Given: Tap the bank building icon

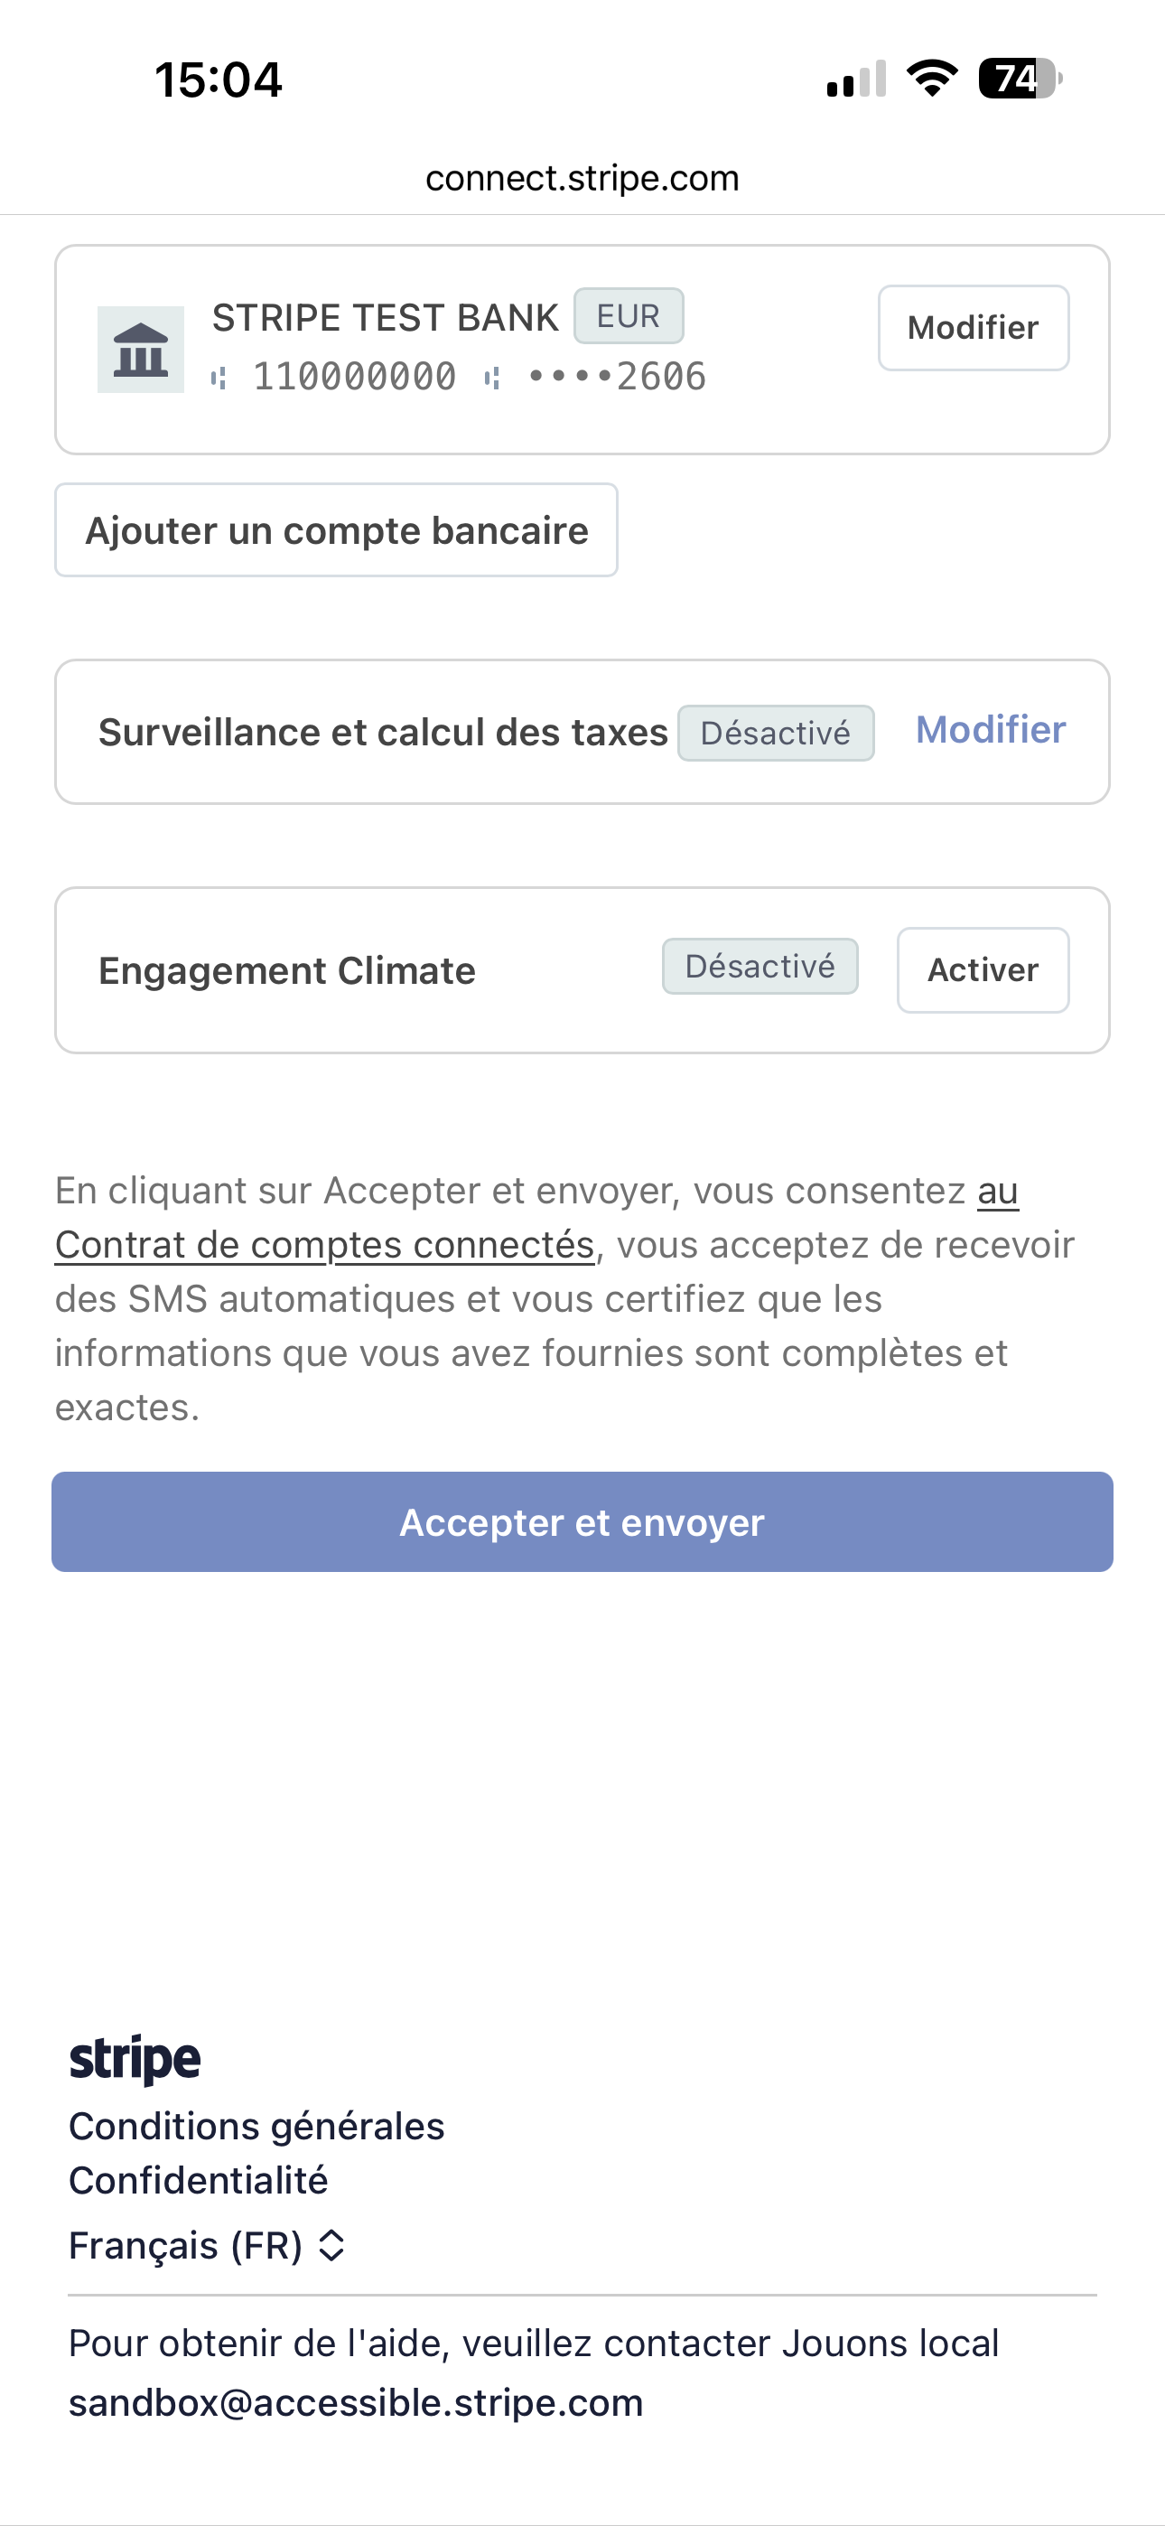Looking at the screenshot, I should tap(140, 350).
